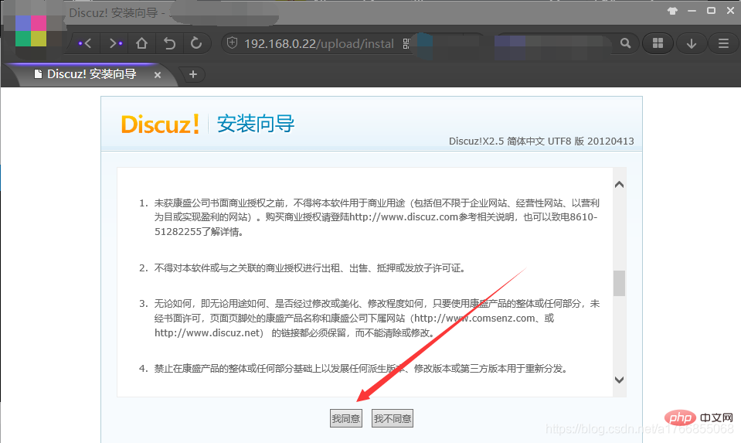Click the colorful browser logo icon
Image resolution: width=741 pixels, height=443 pixels.
pos(31,31)
